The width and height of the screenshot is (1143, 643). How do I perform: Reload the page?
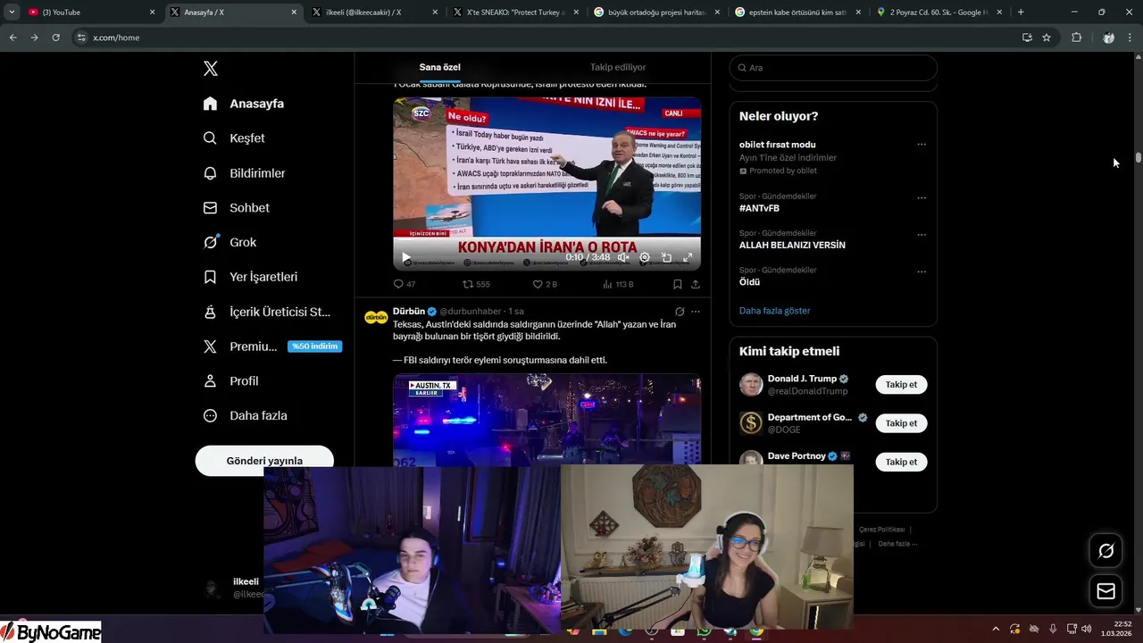click(x=55, y=38)
